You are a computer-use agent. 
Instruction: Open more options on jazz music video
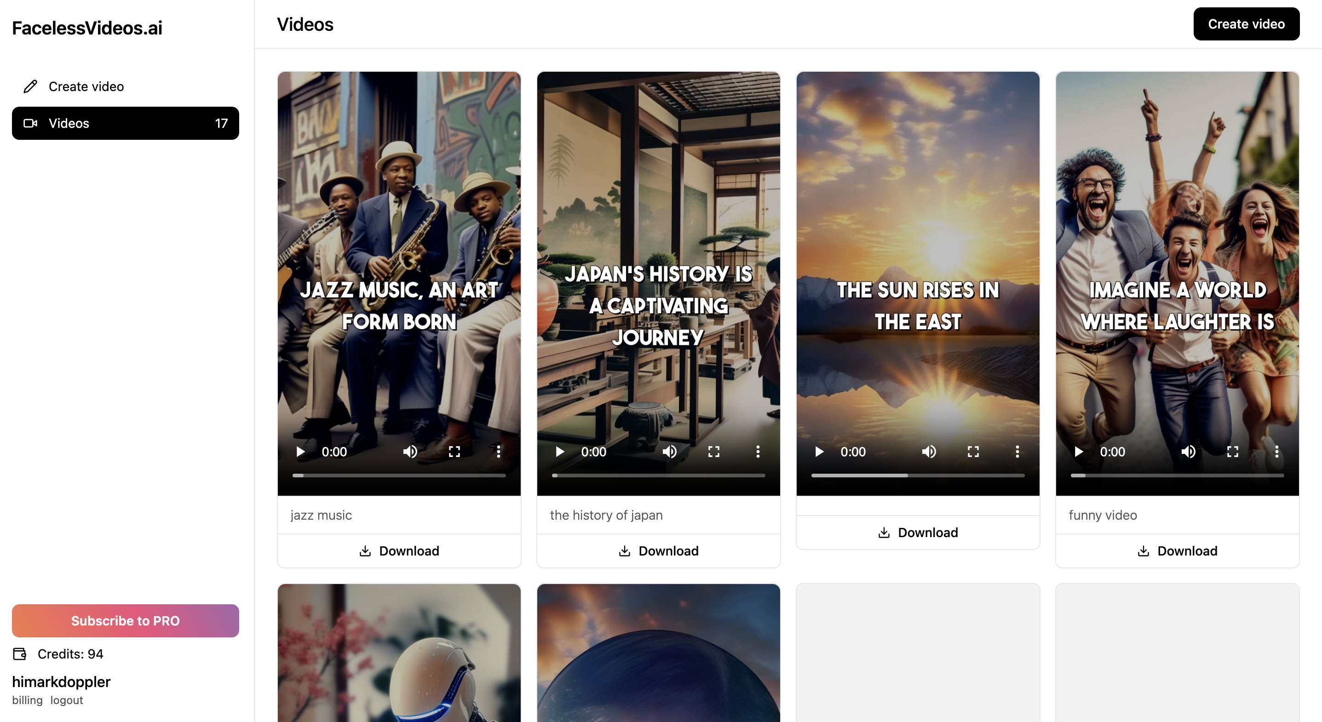(x=498, y=452)
